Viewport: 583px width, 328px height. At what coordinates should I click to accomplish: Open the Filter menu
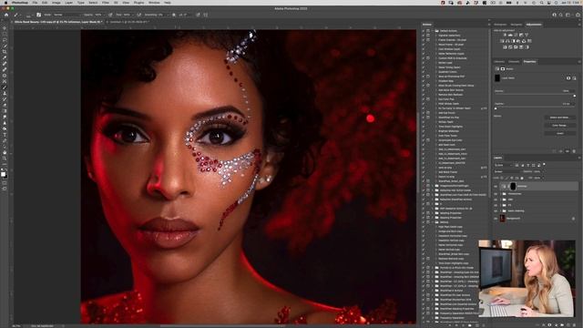(x=106, y=2)
